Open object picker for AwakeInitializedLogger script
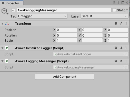The image size is (130, 97). click(x=126, y=54)
